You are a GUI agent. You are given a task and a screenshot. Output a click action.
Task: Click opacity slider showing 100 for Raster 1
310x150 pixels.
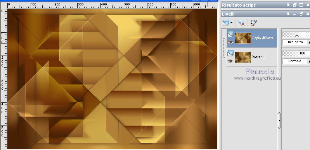(296, 53)
